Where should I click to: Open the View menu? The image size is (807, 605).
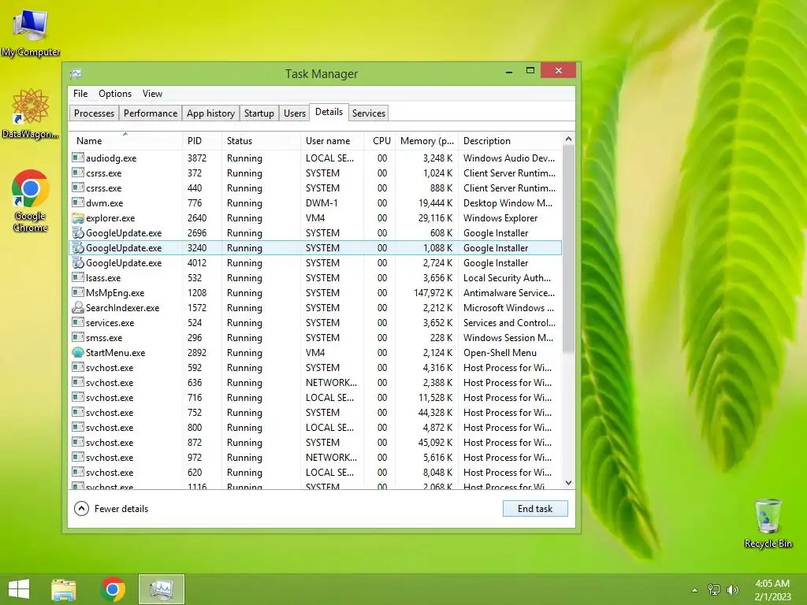[152, 94]
